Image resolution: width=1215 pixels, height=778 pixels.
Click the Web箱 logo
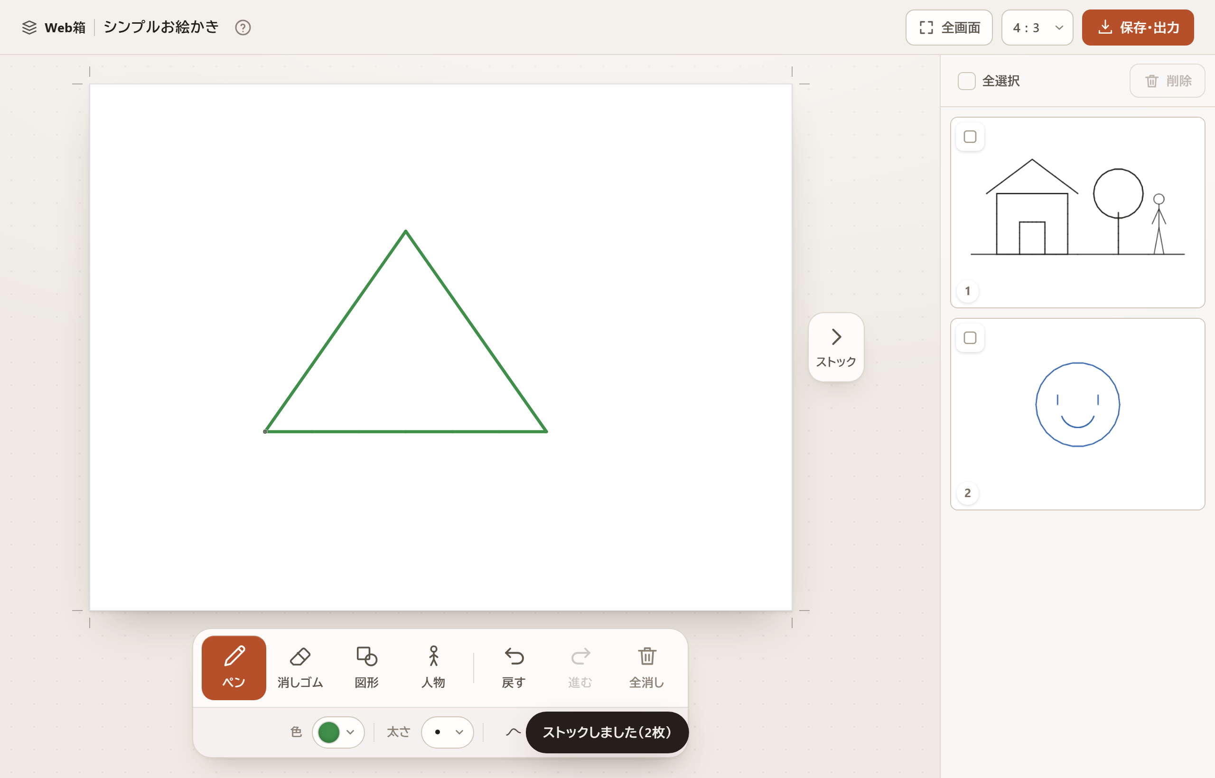(54, 28)
